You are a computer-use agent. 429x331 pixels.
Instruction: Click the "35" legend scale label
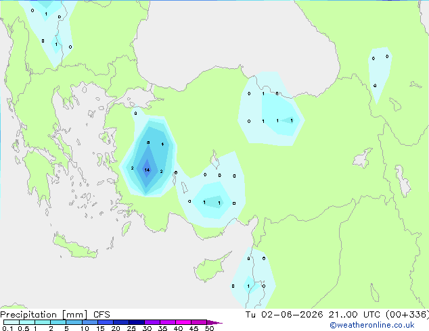[162, 328]
